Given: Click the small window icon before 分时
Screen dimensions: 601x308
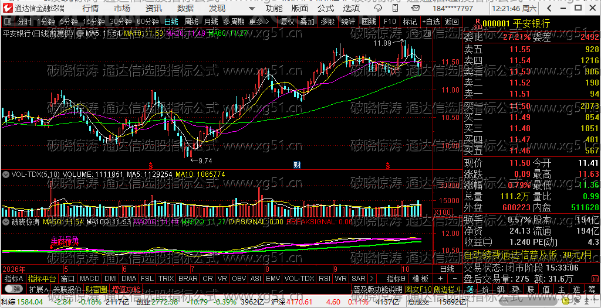Looking at the screenshot, I should [8, 22].
